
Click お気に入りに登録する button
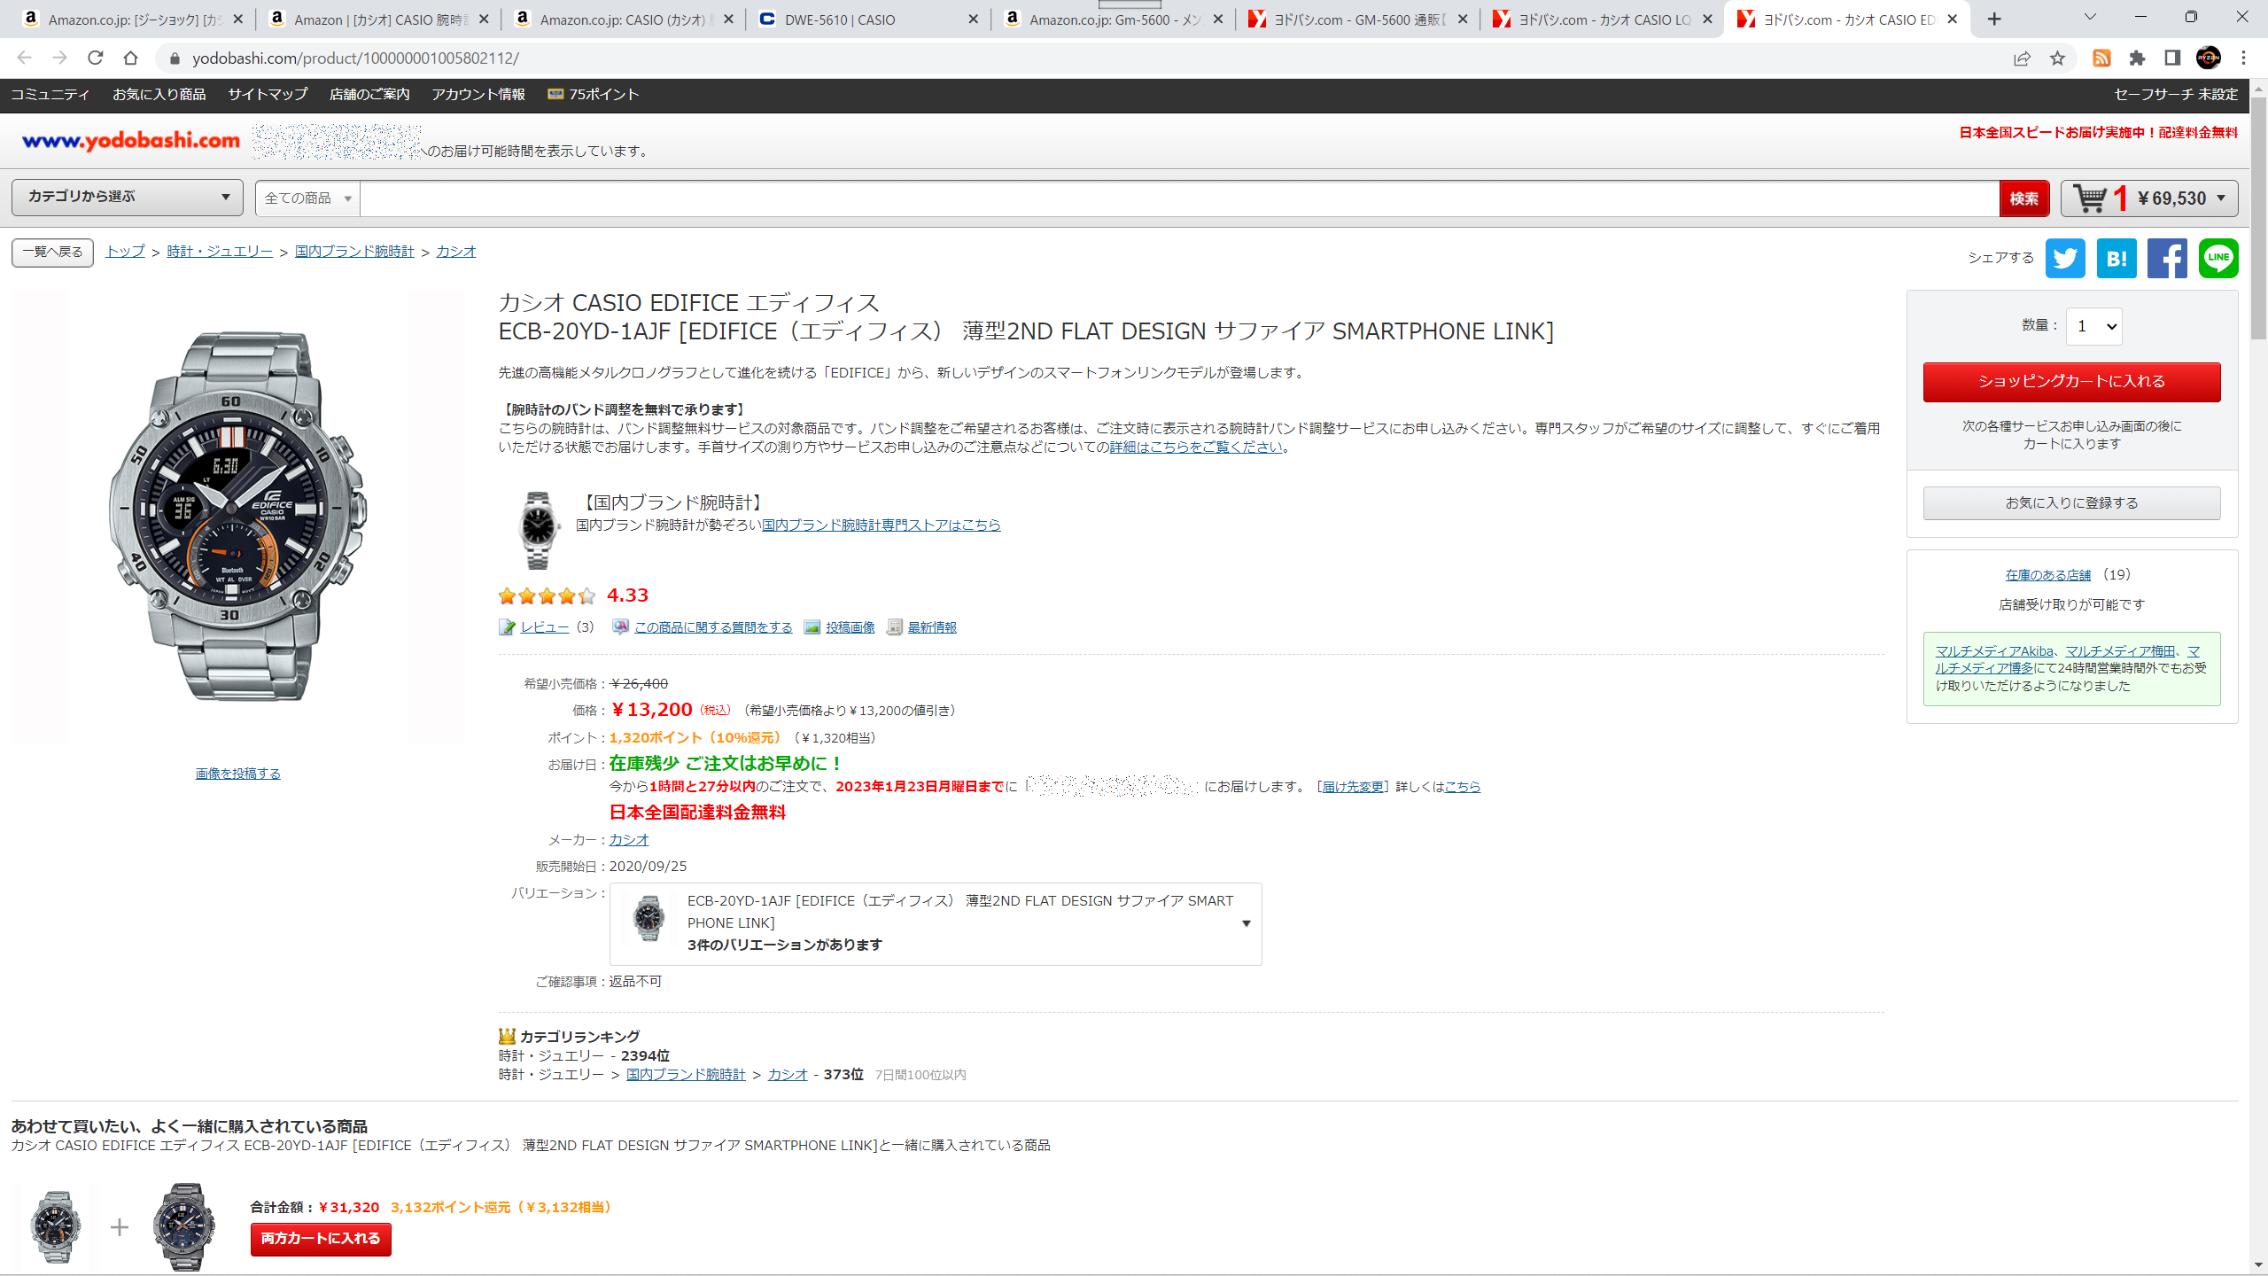click(x=2071, y=502)
